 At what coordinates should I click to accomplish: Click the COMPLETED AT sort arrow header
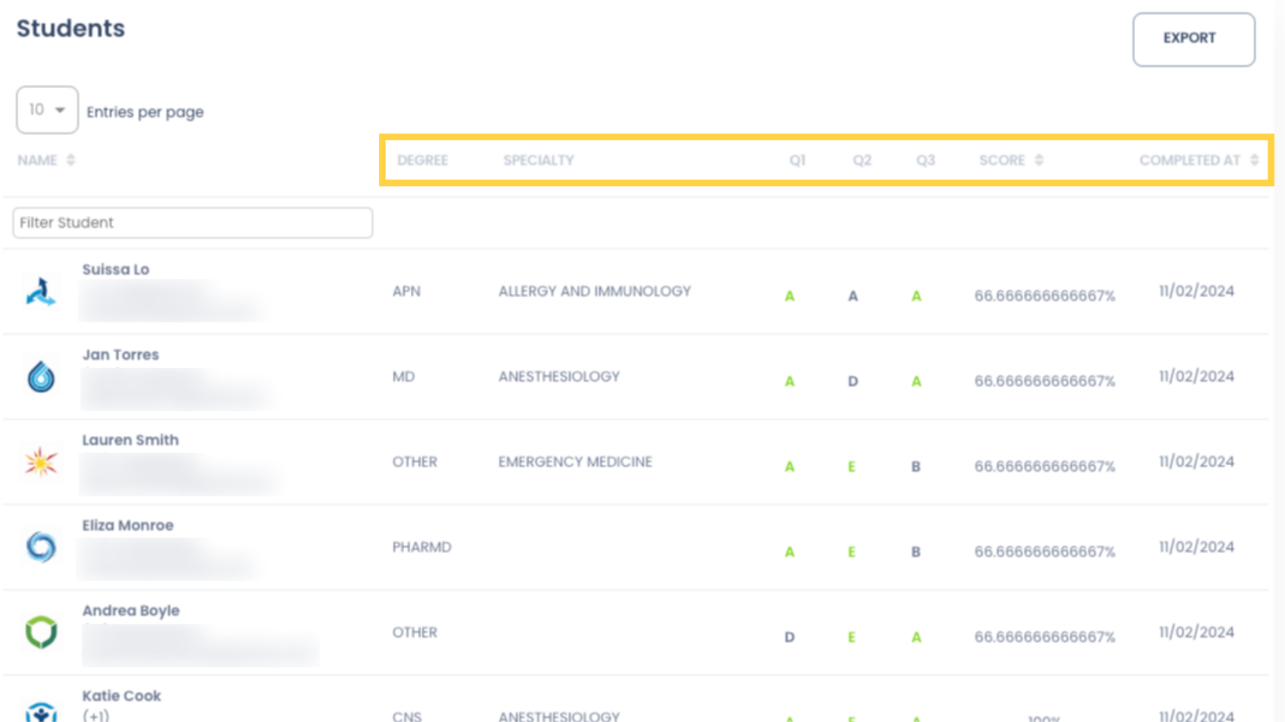tap(1255, 160)
